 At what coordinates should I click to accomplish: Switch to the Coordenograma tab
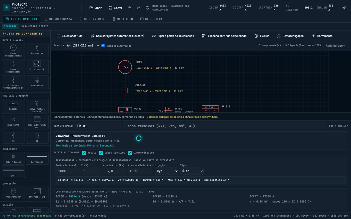[58, 19]
